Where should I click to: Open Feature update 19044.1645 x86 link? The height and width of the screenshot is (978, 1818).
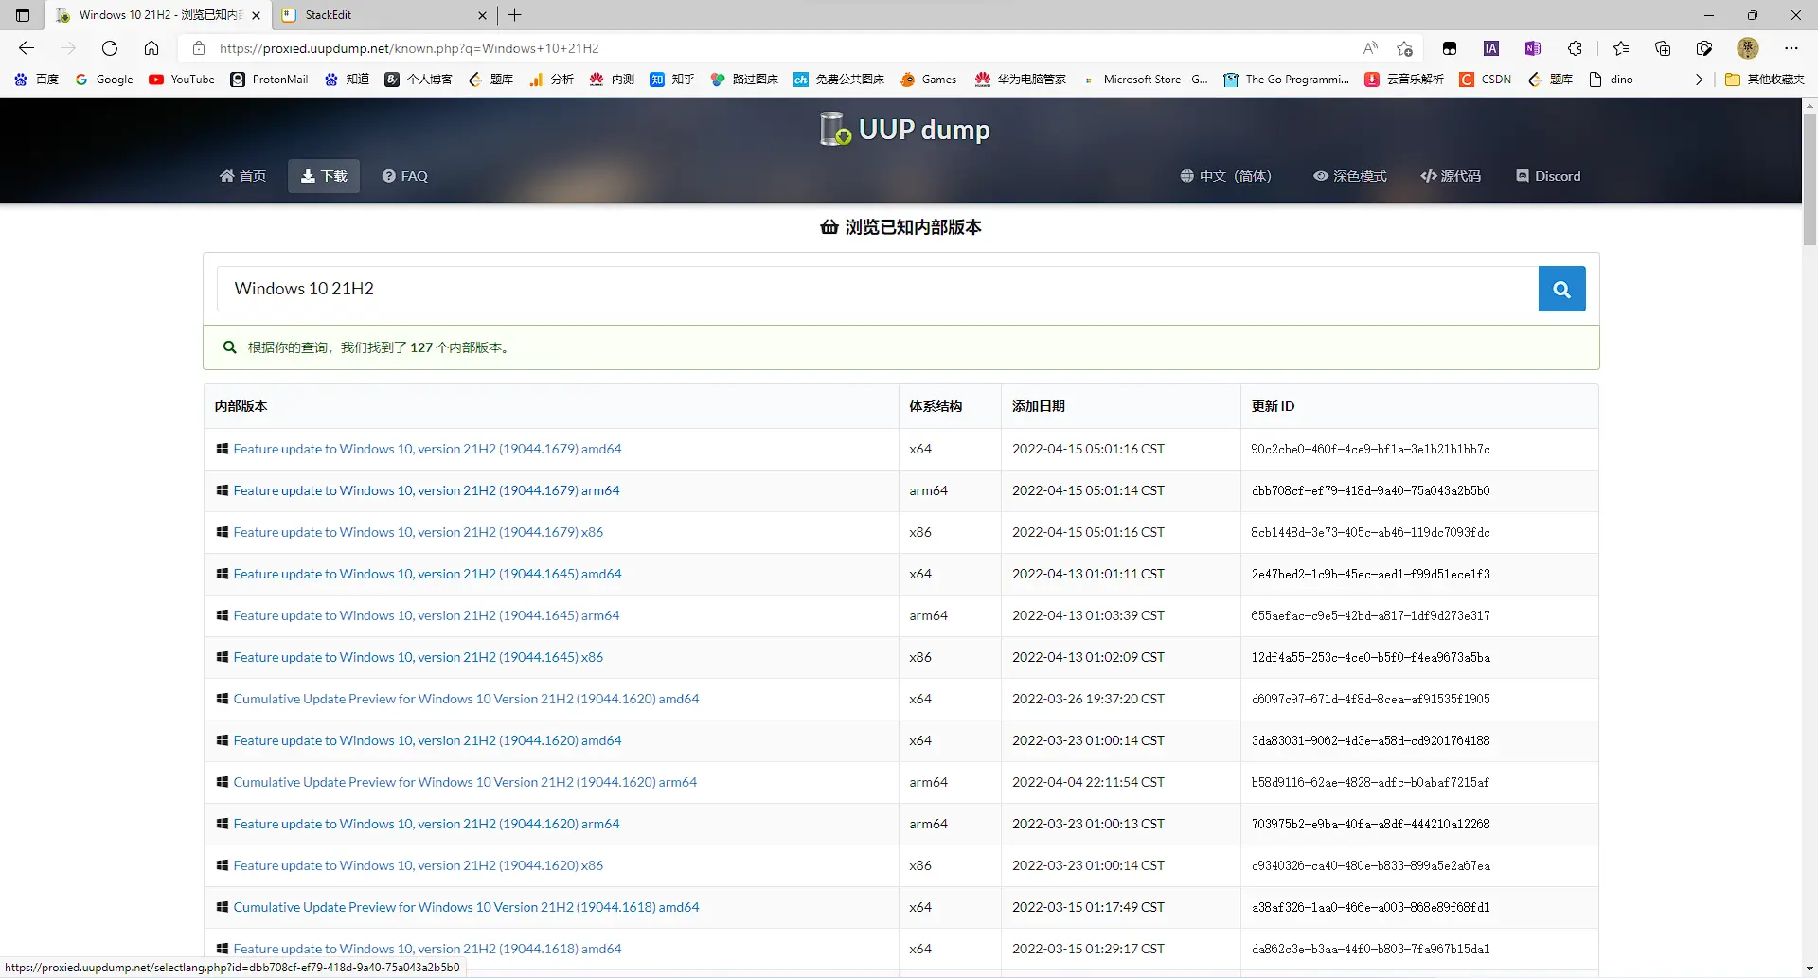(x=418, y=657)
